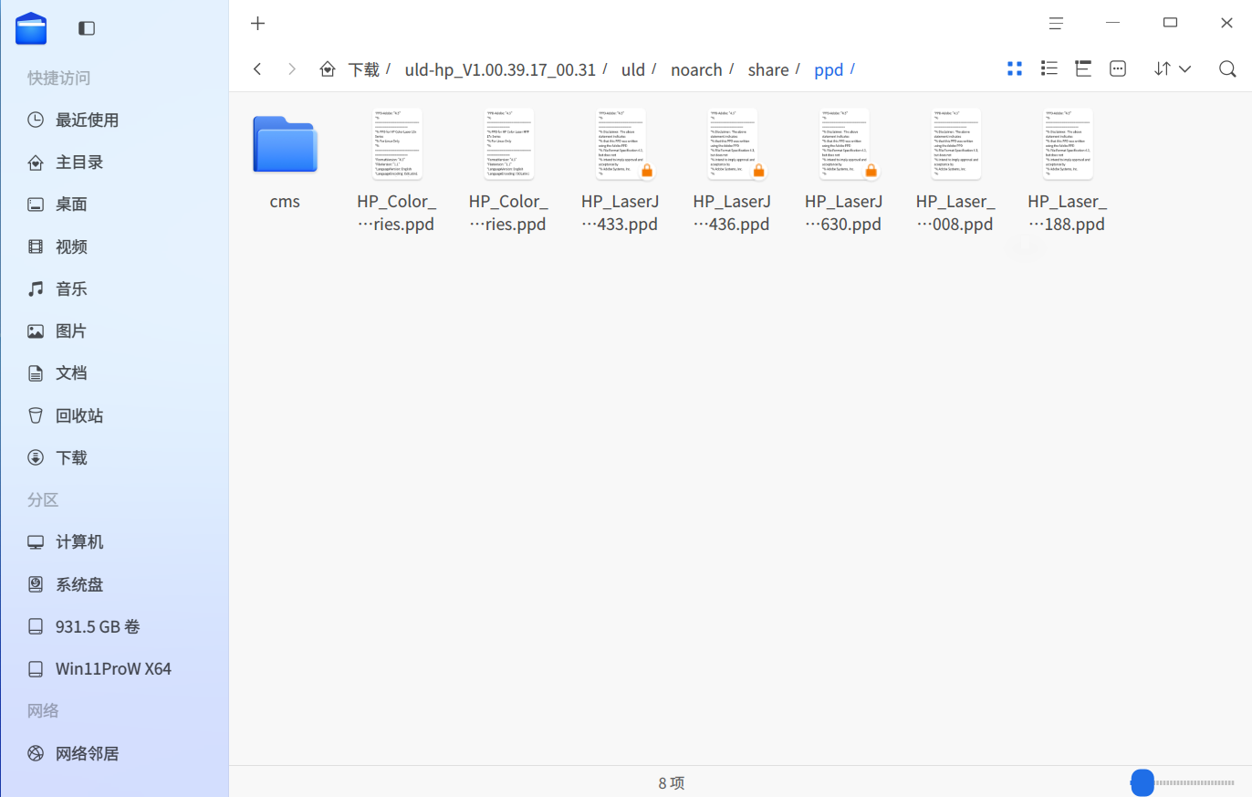Viewport: 1252px width, 797px height.
Task: Toggle the sidebar visibility button
Action: tap(87, 28)
